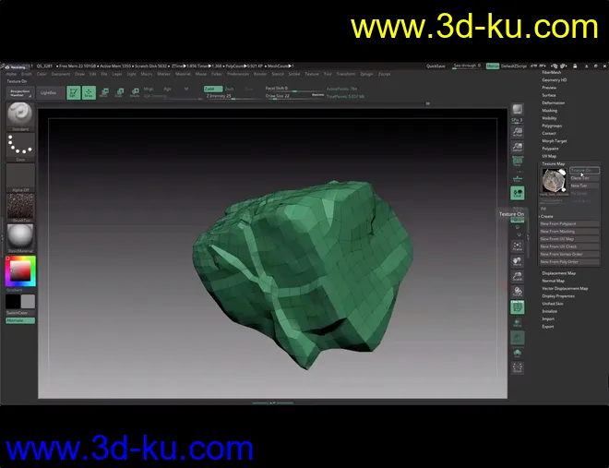This screenshot has width=609, height=468.
Task: Select the black secondary color swatch
Action: point(13,301)
